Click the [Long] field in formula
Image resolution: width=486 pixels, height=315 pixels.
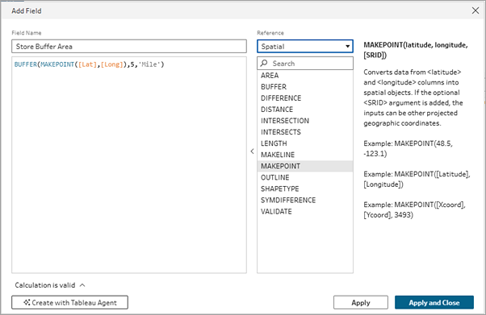point(112,64)
